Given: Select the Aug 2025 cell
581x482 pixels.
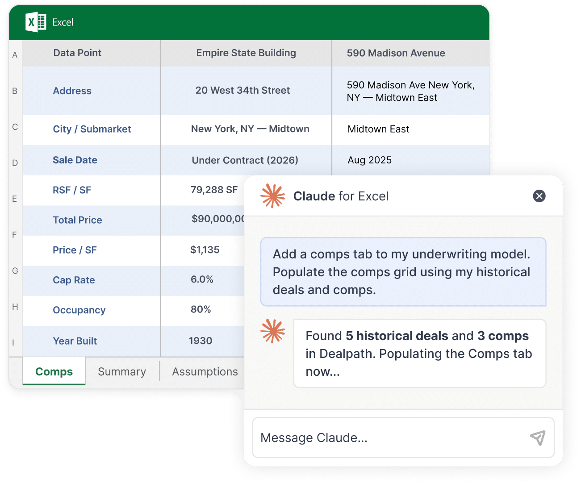Looking at the screenshot, I should [x=411, y=160].
